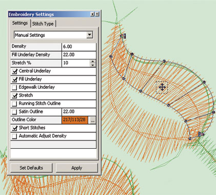Click the move handle icon in design
The height and width of the screenshot is (195, 216).
point(162,87)
